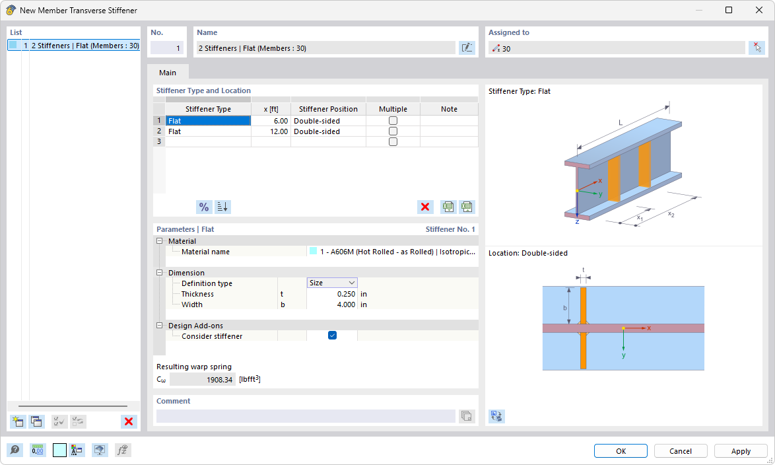Cancel the New Member Transverse Stiffener dialog
This screenshot has height=465, width=775.
pyautogui.click(x=680, y=450)
